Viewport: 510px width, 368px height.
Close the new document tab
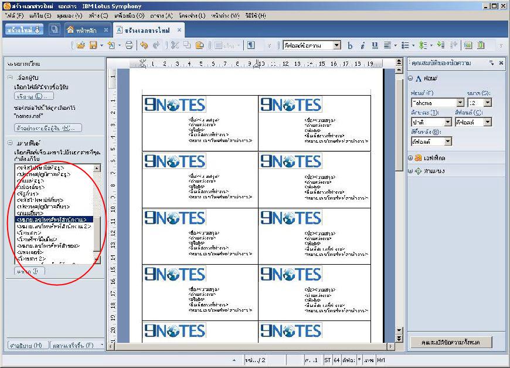tap(179, 30)
